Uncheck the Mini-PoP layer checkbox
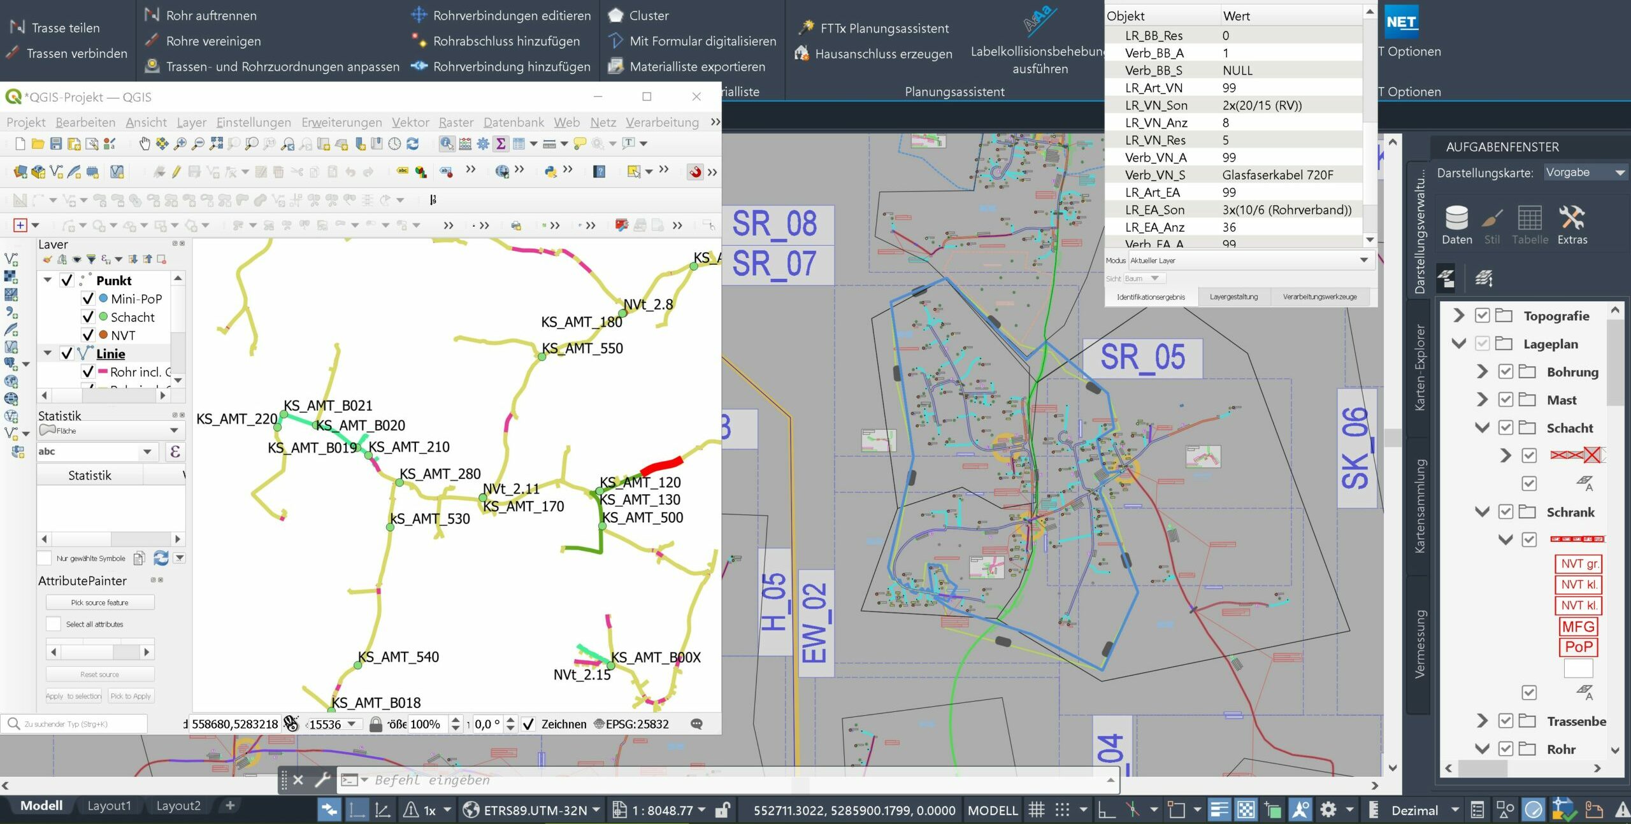 point(89,299)
